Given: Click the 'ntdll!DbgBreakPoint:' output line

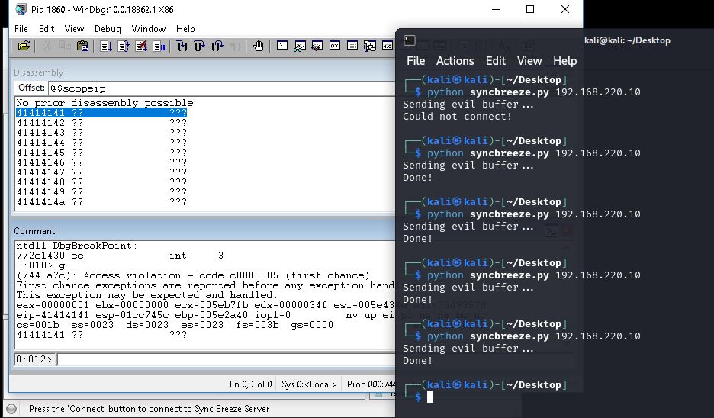Looking at the screenshot, I should pos(76,246).
